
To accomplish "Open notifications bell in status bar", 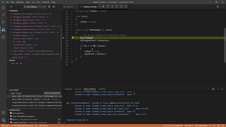I will coord(223,126).
